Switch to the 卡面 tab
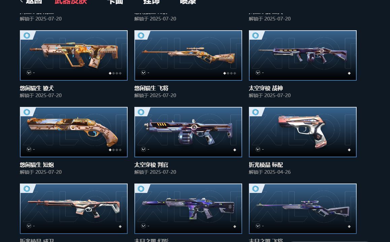390x242 pixels. click(x=115, y=2)
